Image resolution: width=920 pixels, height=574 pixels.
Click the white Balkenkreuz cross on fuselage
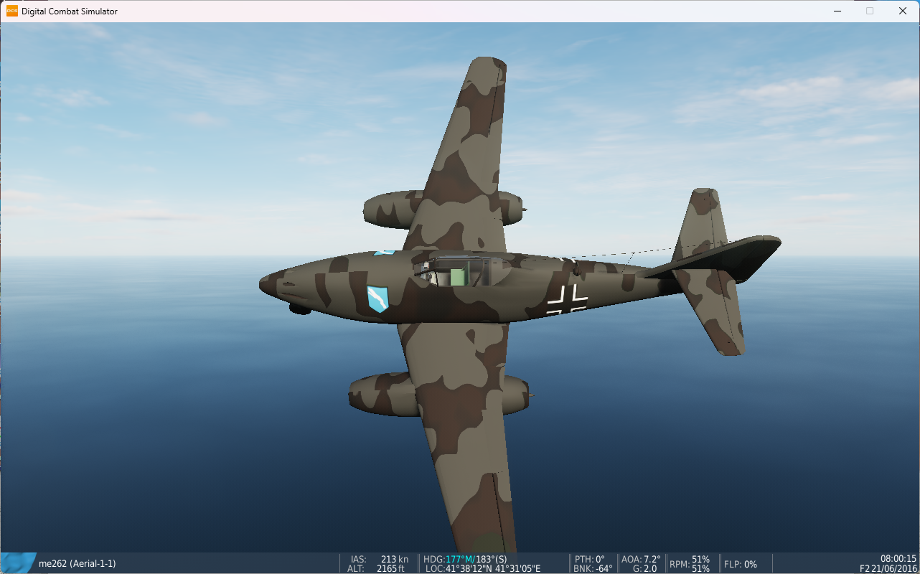click(567, 300)
